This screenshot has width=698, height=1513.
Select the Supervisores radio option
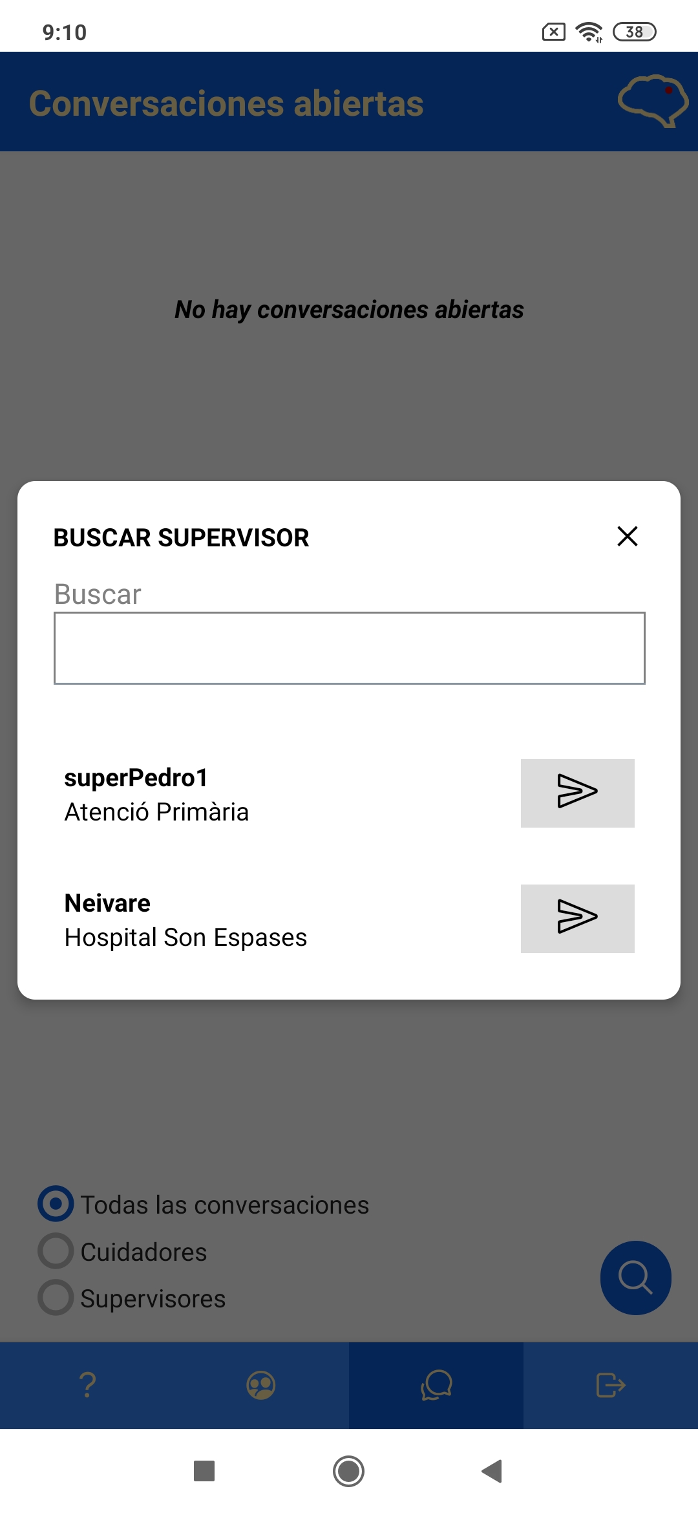pyautogui.click(x=56, y=1298)
